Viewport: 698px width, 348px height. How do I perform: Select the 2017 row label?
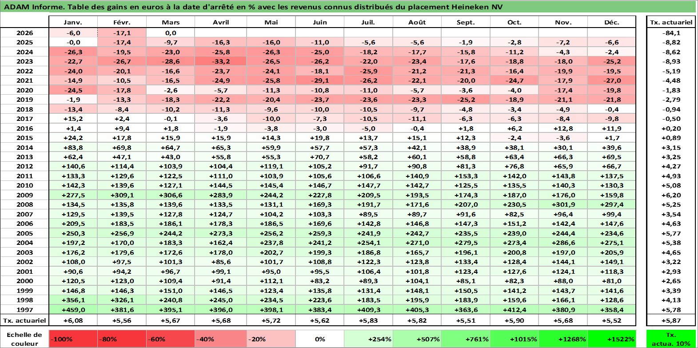point(24,119)
